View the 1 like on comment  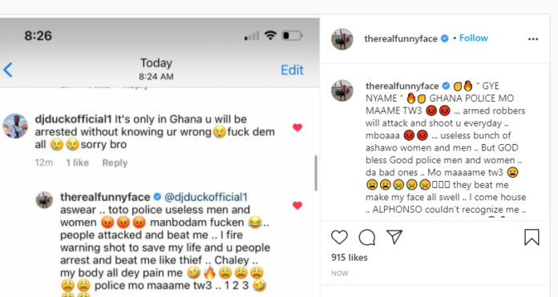[x=77, y=163]
